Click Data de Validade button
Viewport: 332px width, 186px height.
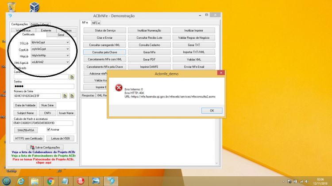[25, 105]
